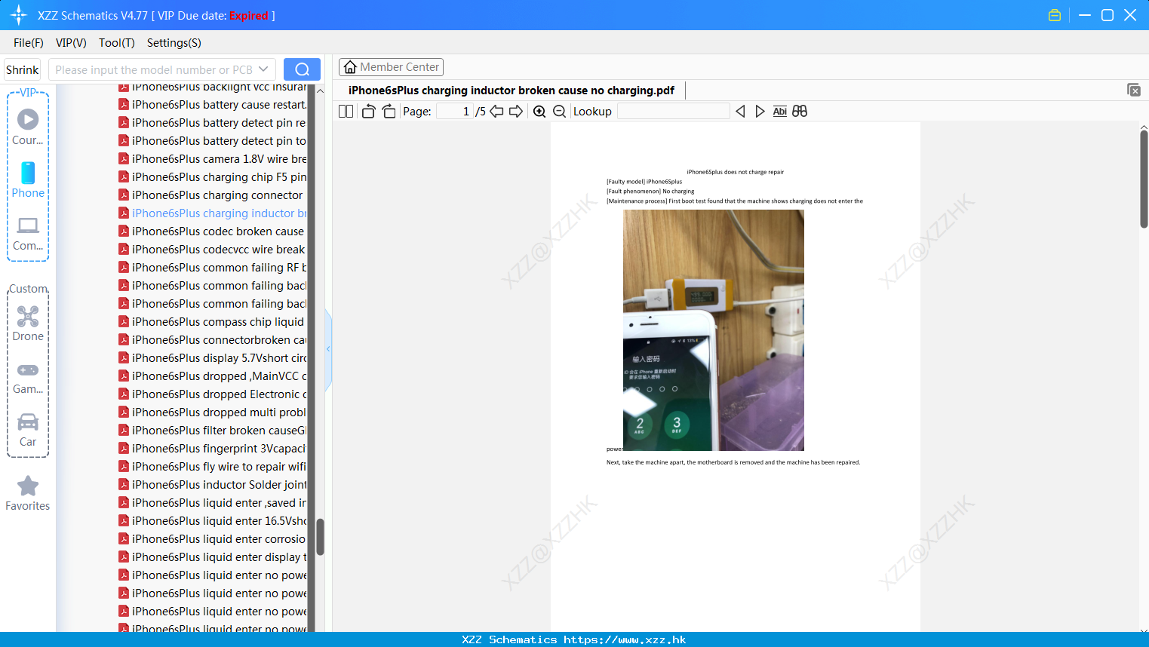Click the page number field
The width and height of the screenshot is (1149, 647).
[x=455, y=111]
